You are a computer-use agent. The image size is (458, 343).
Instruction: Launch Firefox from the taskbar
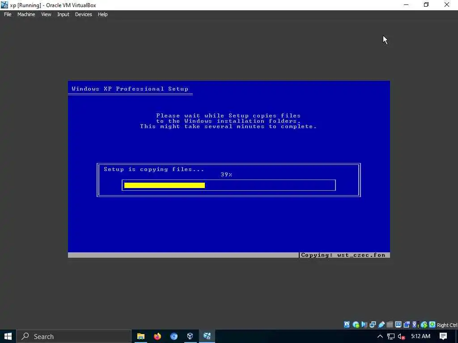point(157,336)
